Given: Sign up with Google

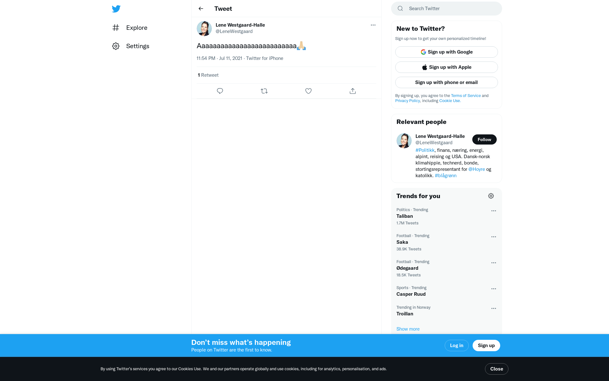Looking at the screenshot, I should click(x=447, y=52).
